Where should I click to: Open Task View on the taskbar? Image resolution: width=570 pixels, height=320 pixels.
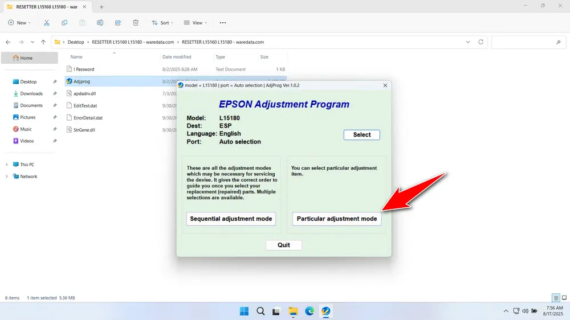tap(276, 311)
